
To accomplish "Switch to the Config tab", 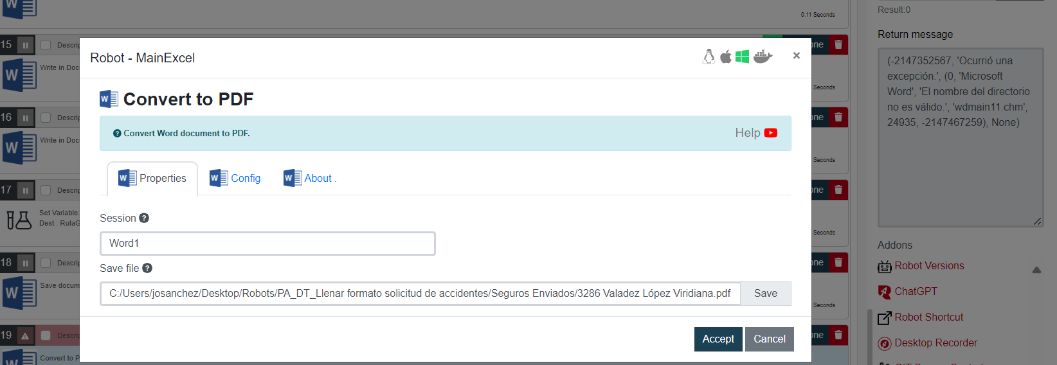I will 235,178.
